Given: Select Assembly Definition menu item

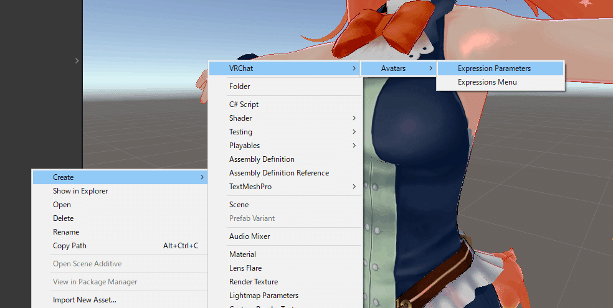Looking at the screenshot, I should (284, 159).
